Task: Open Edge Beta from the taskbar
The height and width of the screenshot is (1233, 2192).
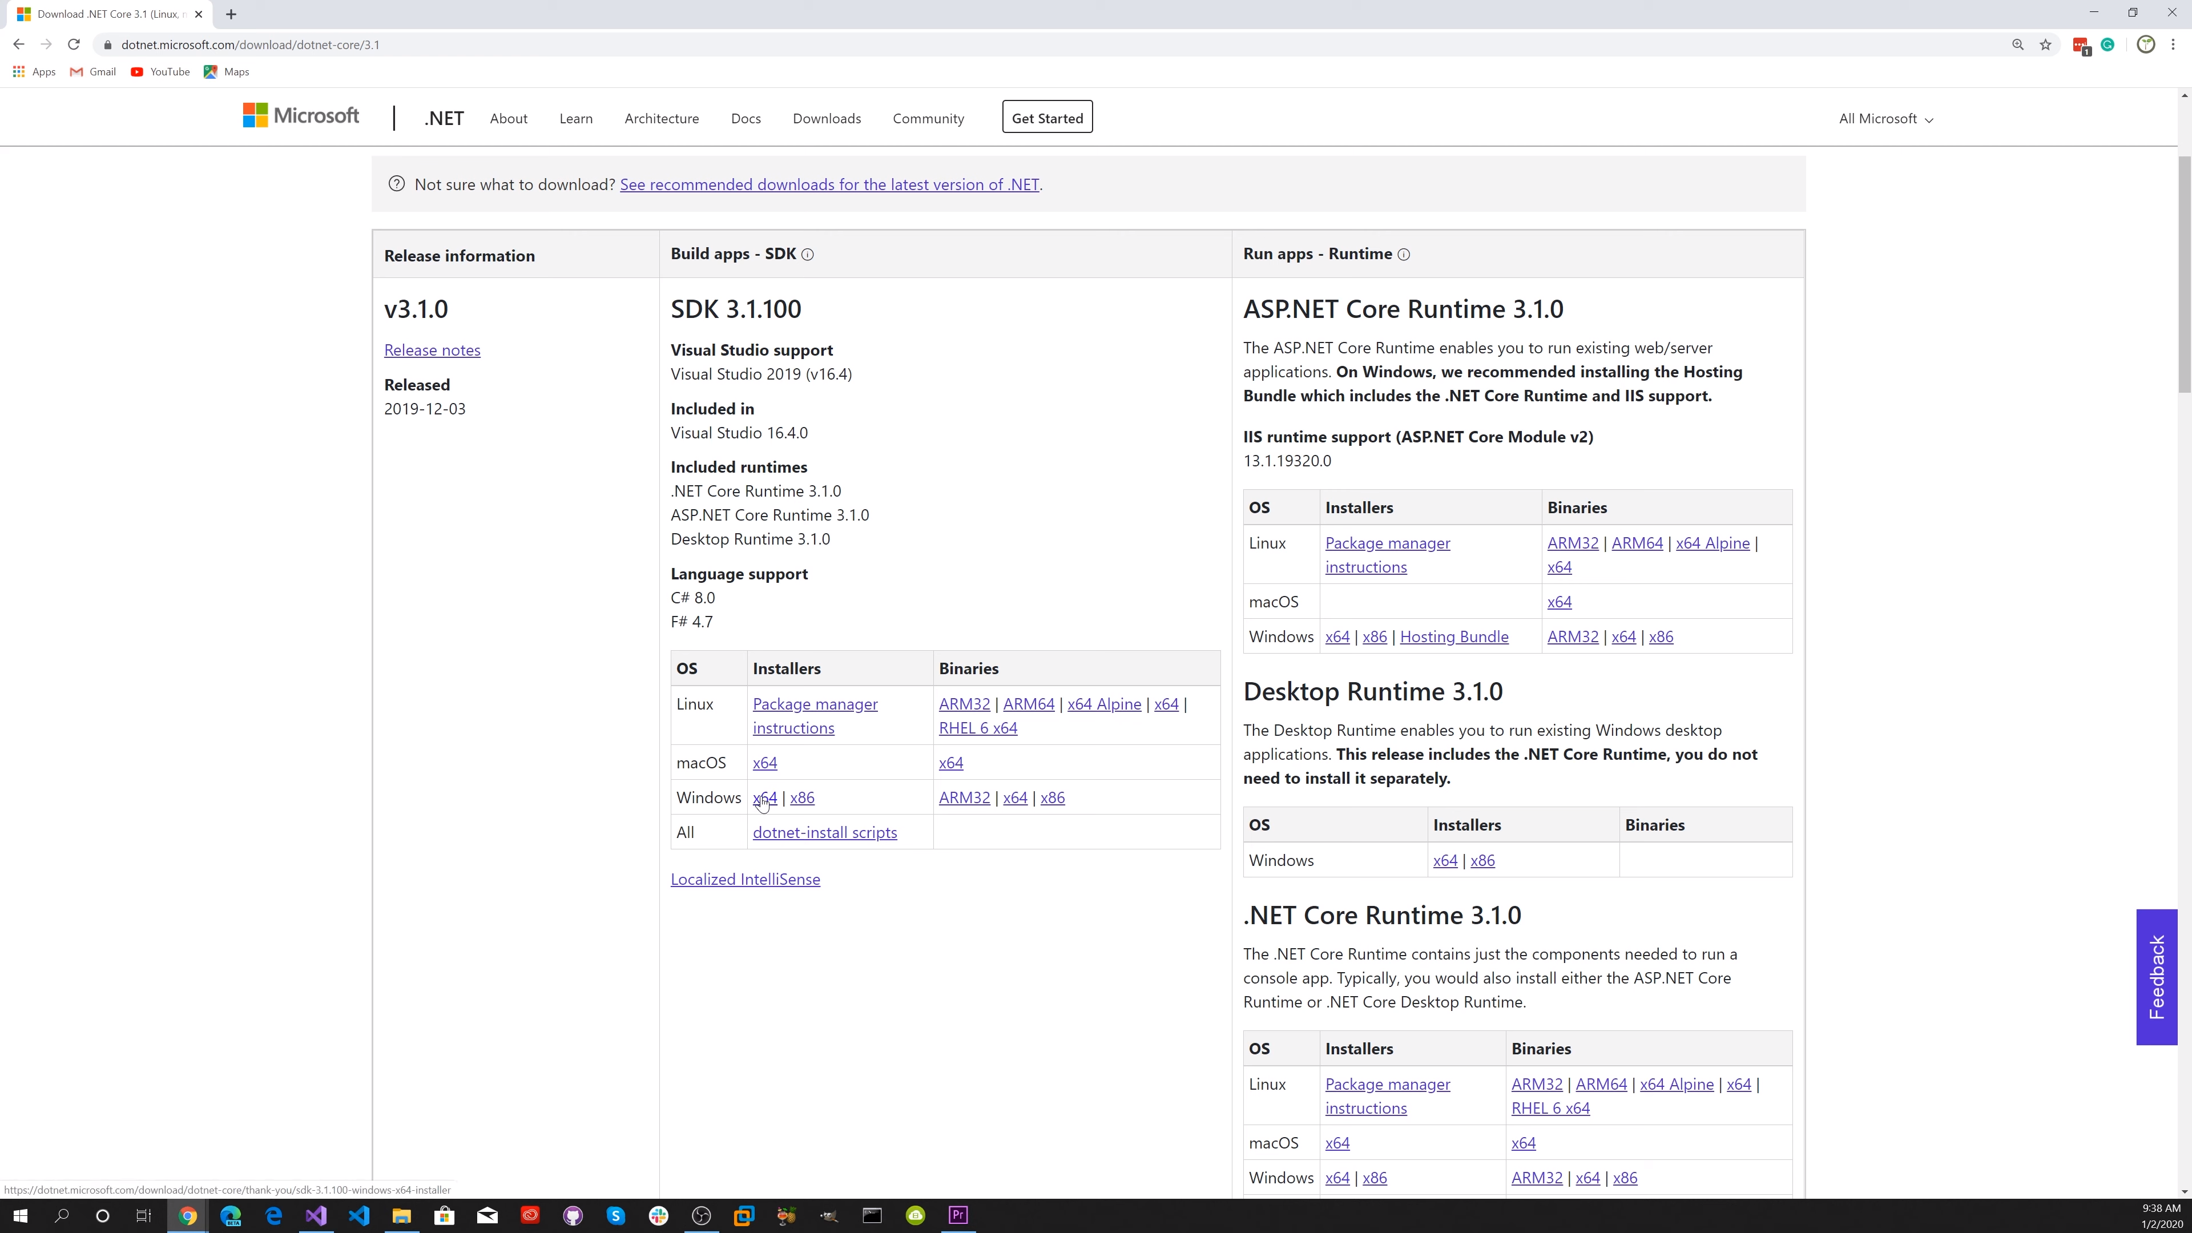Action: (x=231, y=1215)
